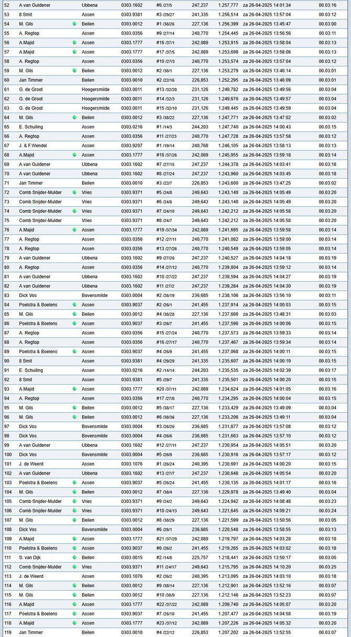Screen dimensions: 351x637
Task: Select speed value 1.241,082
Action: coord(228,239)
